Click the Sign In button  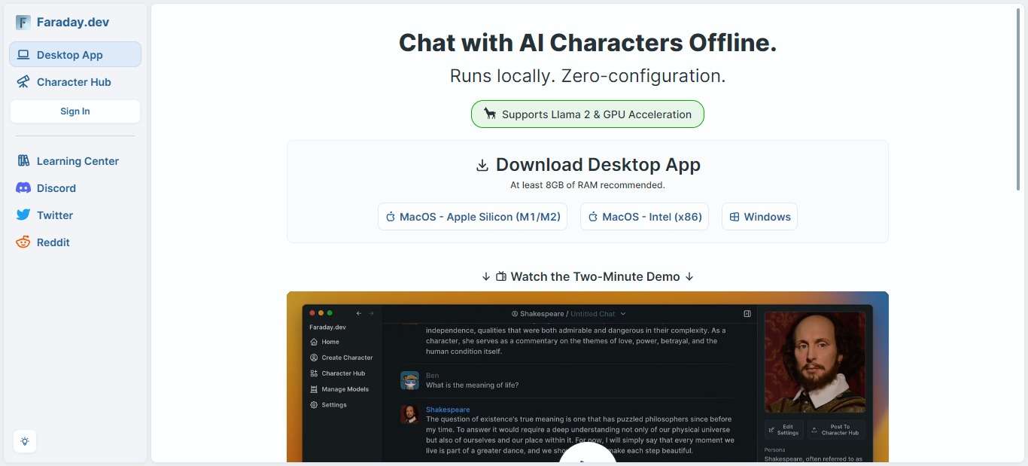tap(75, 111)
